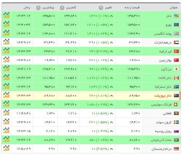Open the chart icon for the Turkish Lira row
This screenshot has height=156, width=182.
(x=6, y=51)
